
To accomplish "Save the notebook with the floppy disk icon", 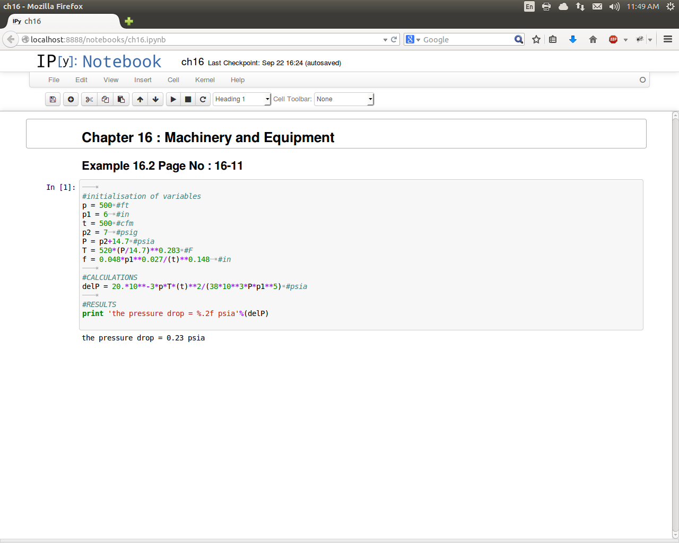I will tap(53, 99).
